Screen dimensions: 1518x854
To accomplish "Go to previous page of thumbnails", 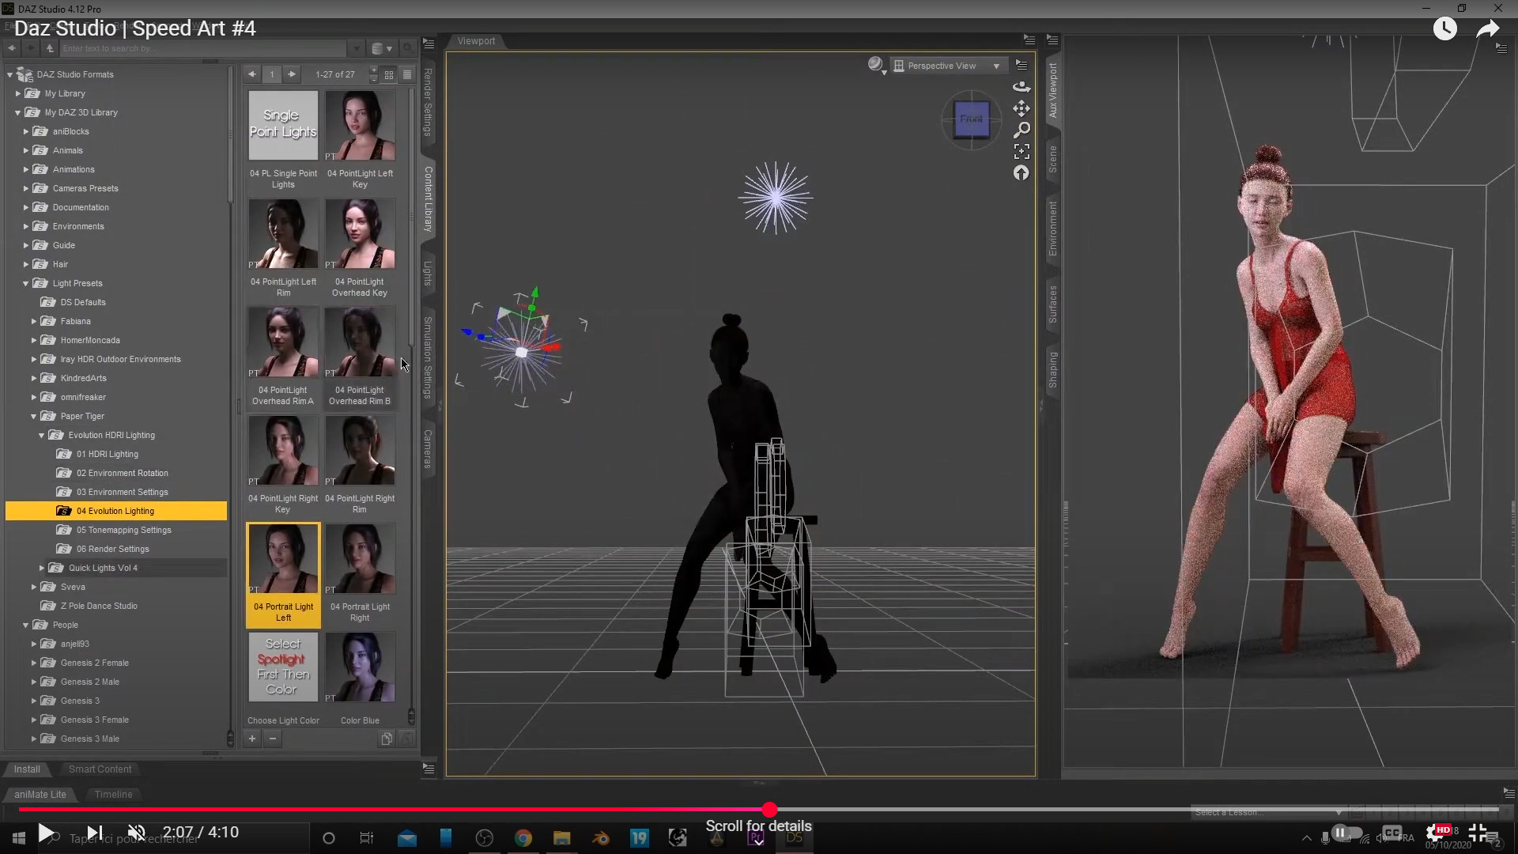I will click(251, 74).
